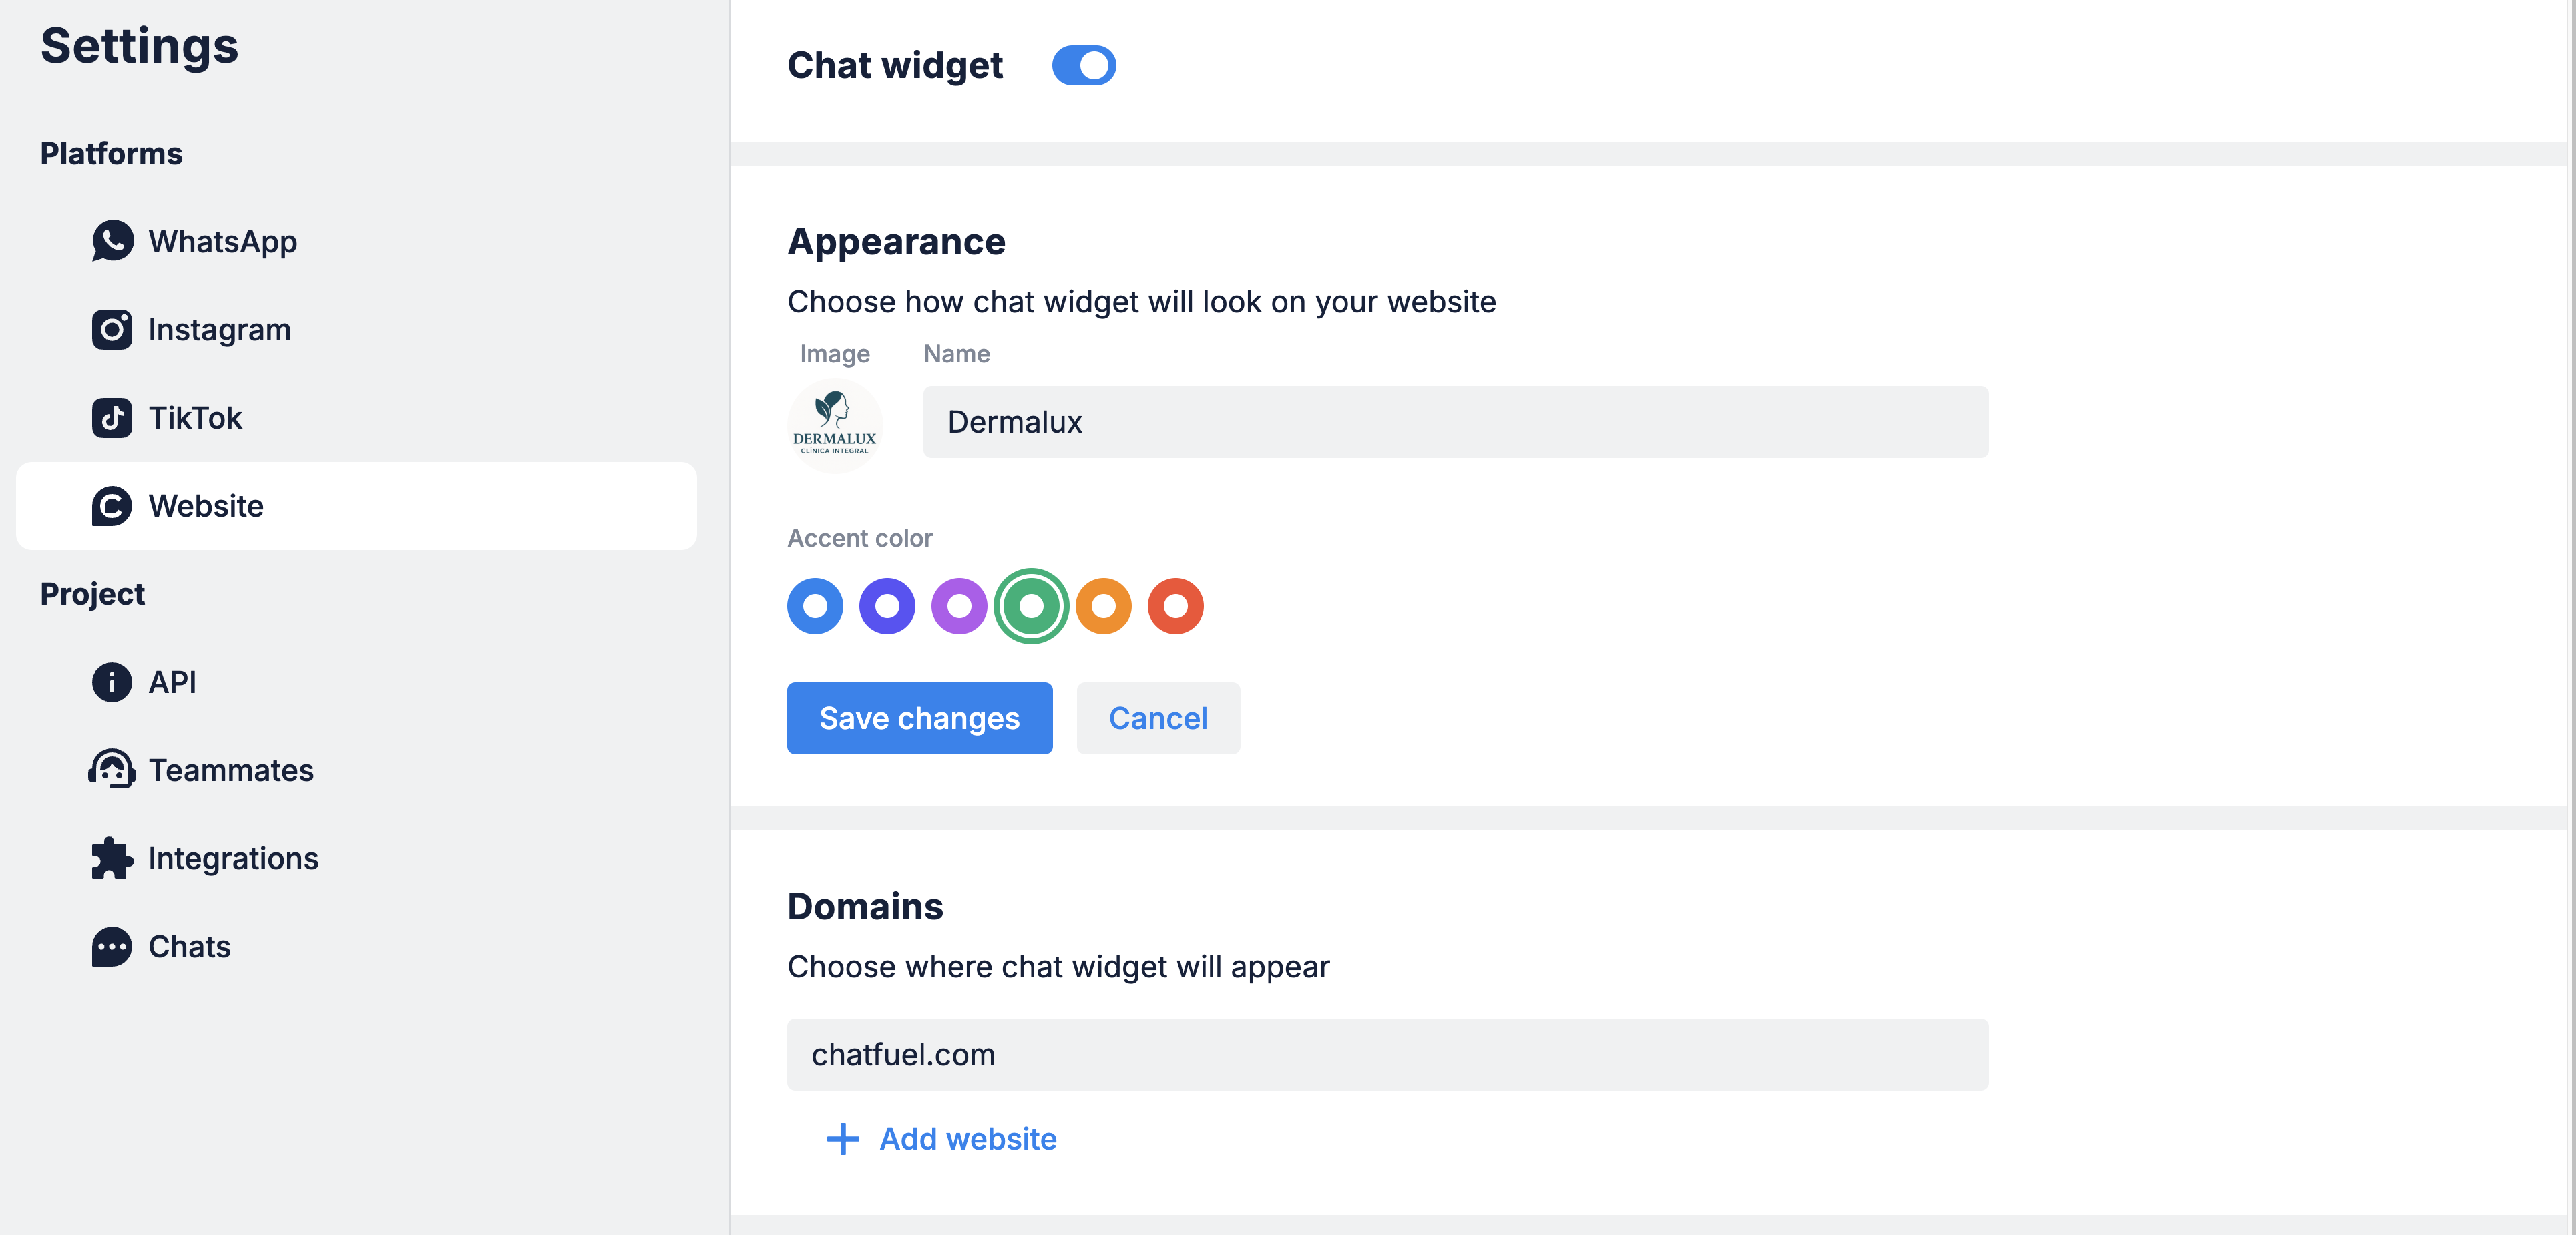This screenshot has width=2576, height=1235.
Task: Choose the indigo accent color
Action: tap(887, 606)
